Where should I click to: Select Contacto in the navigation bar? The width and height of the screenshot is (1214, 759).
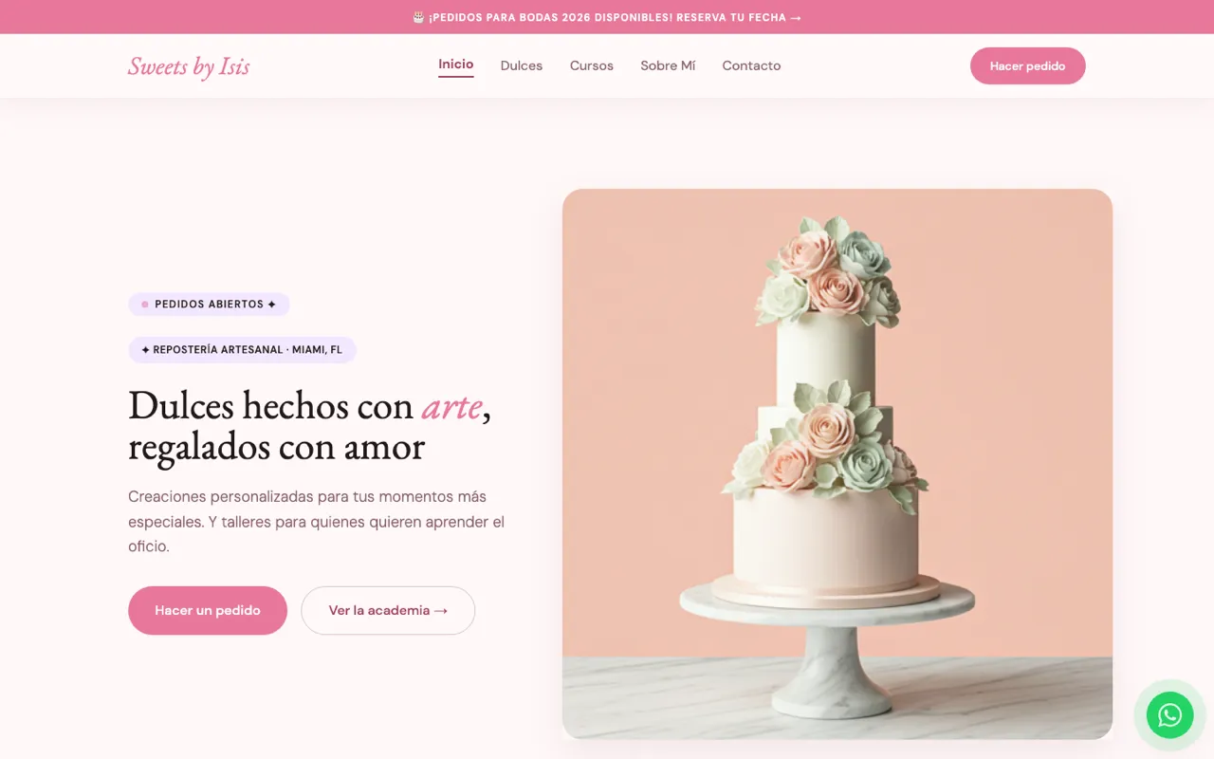pyautogui.click(x=751, y=65)
